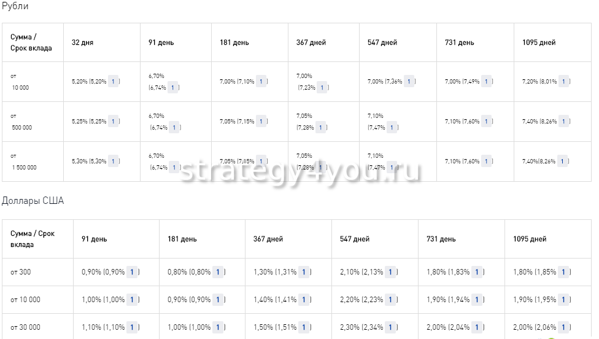Open footnote 1 next to 7,36%
This screenshot has height=339, width=599.
[x=409, y=81]
